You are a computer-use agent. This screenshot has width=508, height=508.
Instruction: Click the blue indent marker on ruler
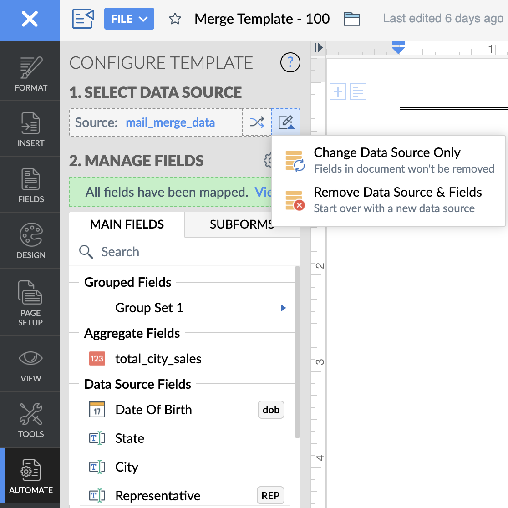pos(398,48)
